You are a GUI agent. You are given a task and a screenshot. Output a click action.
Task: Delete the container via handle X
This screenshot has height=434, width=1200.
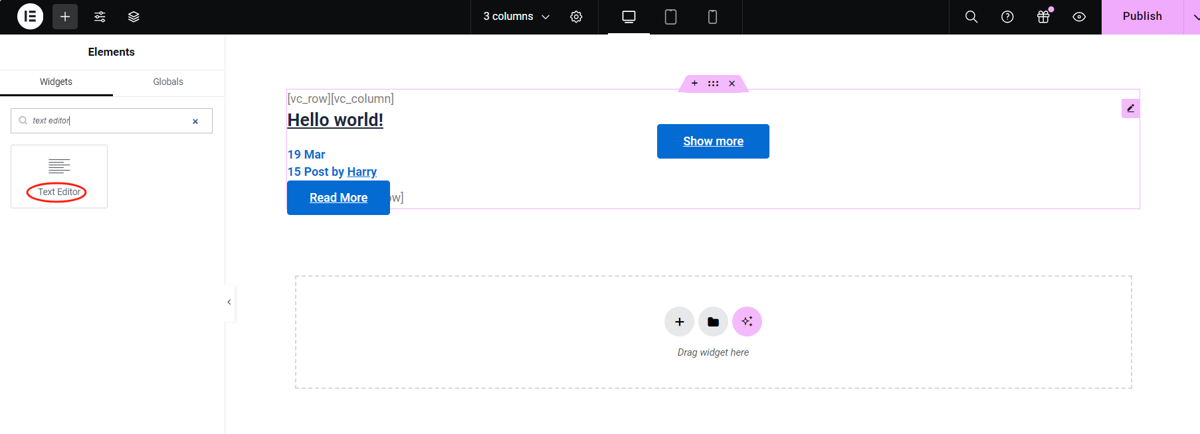pyautogui.click(x=732, y=84)
